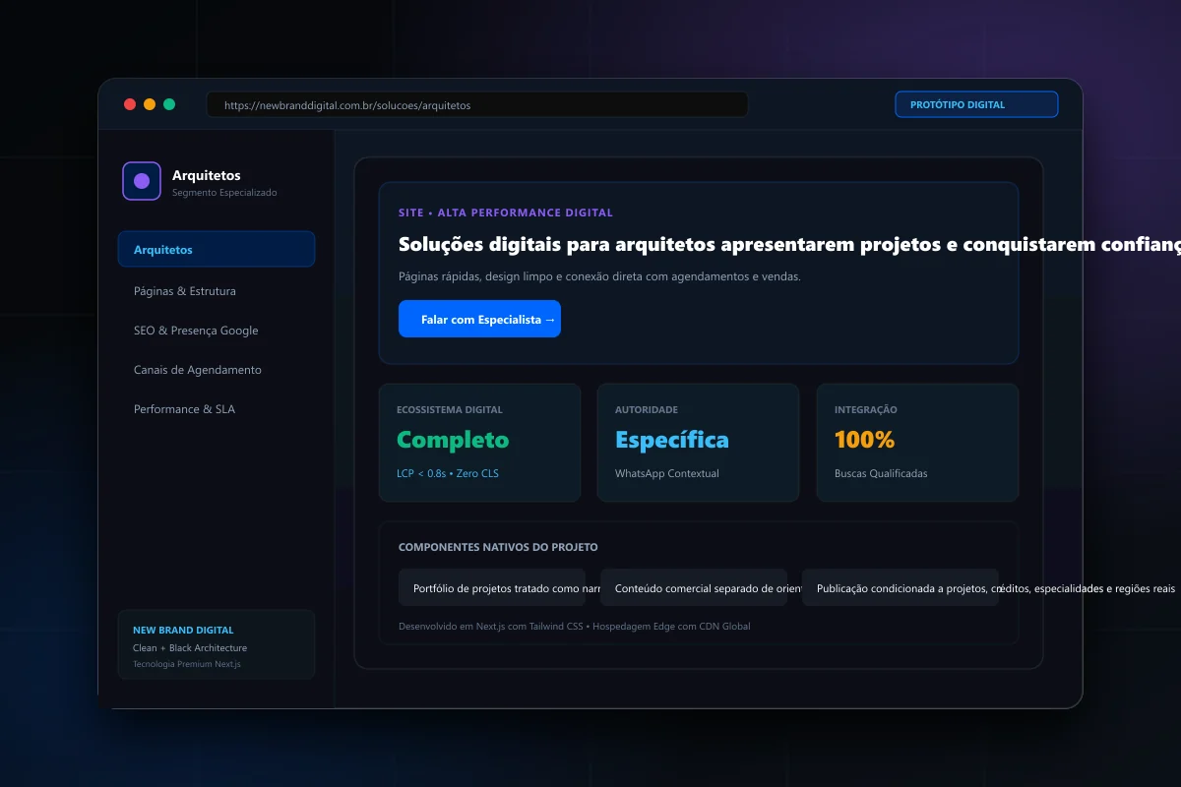
Task: Click the label Site • Alta Performance Digital
Action: click(x=506, y=212)
